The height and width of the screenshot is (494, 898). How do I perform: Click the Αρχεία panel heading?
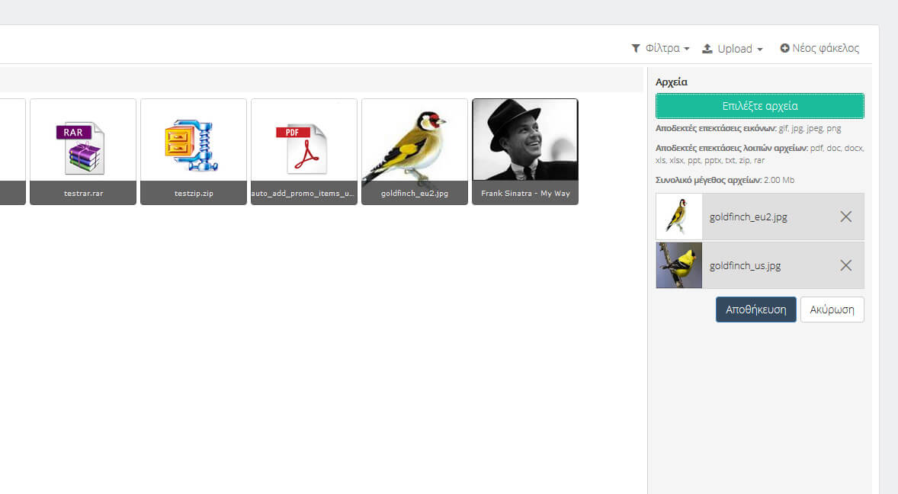(671, 82)
